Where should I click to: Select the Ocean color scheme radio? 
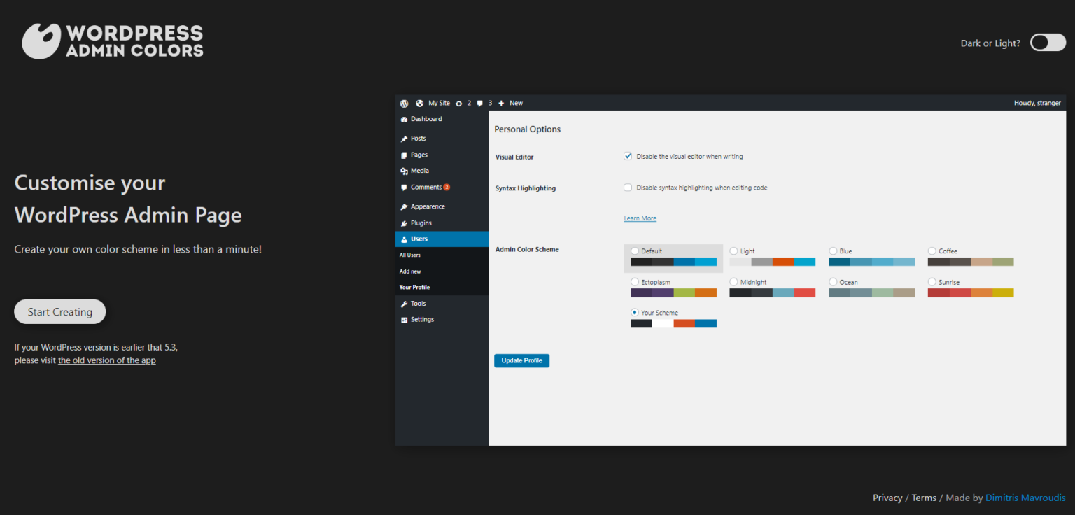(833, 282)
